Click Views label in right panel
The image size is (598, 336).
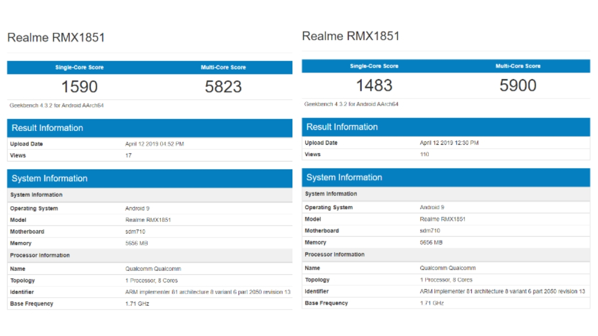[x=313, y=154]
